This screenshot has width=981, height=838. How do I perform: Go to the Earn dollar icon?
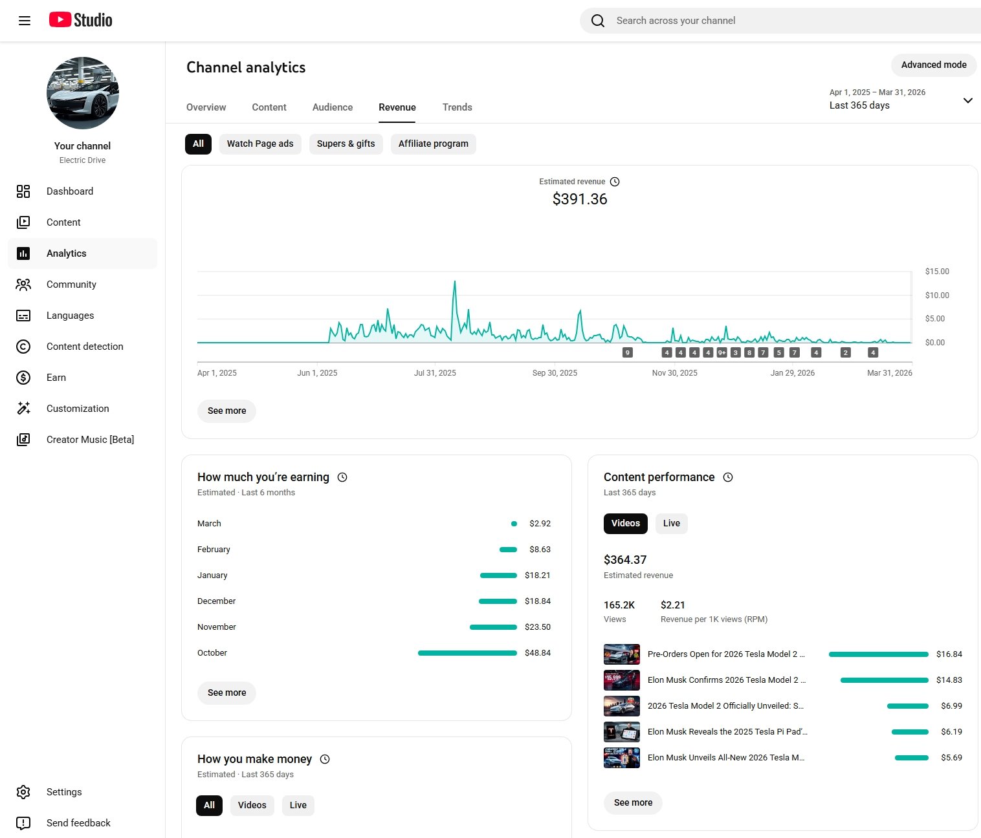(23, 378)
